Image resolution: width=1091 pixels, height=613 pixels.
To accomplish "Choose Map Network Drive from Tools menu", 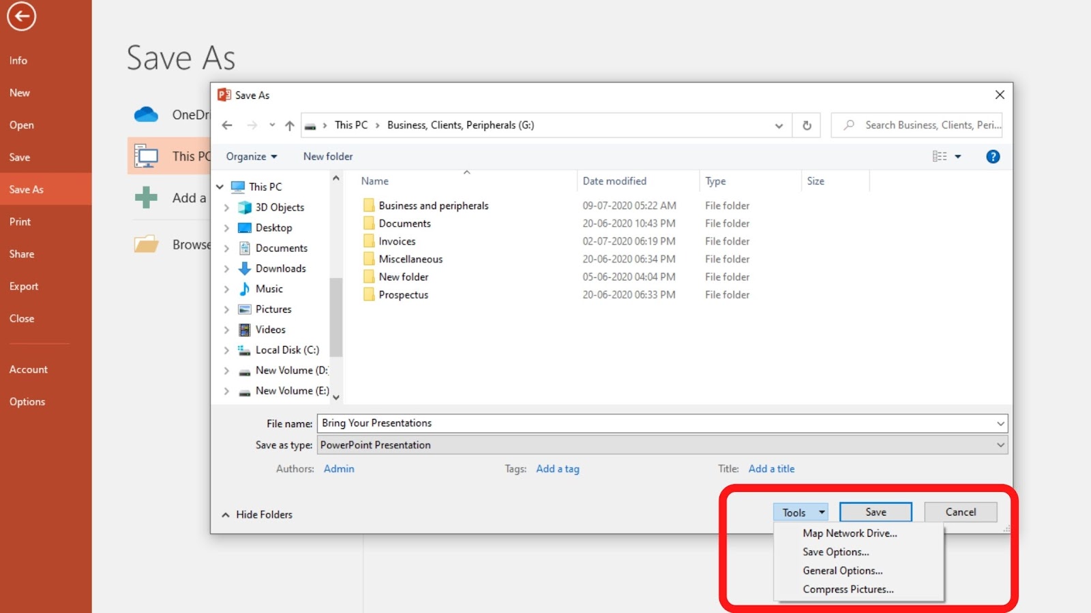I will pyautogui.click(x=850, y=533).
